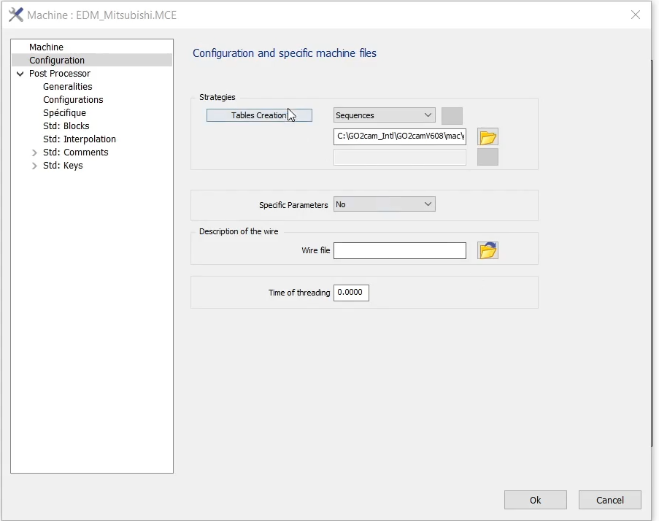
Task: Select Machine in the left tree
Action: click(46, 47)
